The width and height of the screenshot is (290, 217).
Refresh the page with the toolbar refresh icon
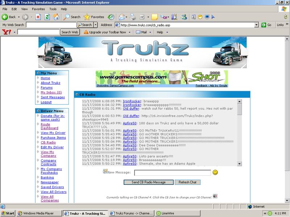[x=47, y=17]
